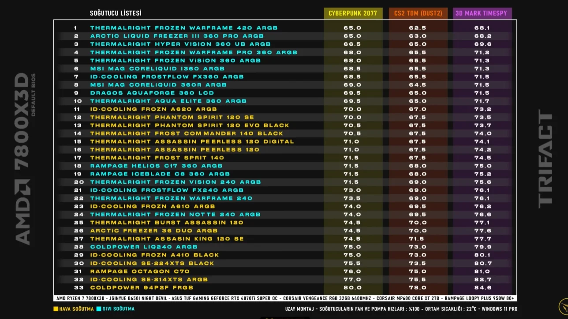
Task: Click ID-Cooling SE-224XTS Black
Action: tap(152, 263)
